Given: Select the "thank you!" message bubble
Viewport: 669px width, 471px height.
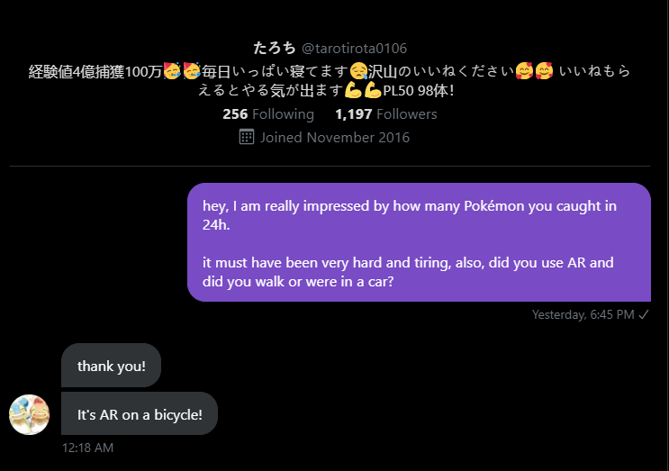Looking at the screenshot, I should (x=111, y=366).
